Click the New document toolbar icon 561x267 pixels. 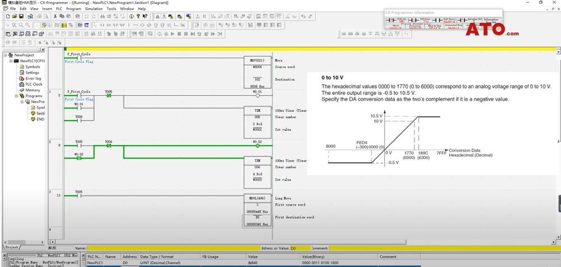8,16
